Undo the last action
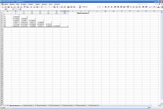Viewport: 163px width, 109px height. point(45,7)
